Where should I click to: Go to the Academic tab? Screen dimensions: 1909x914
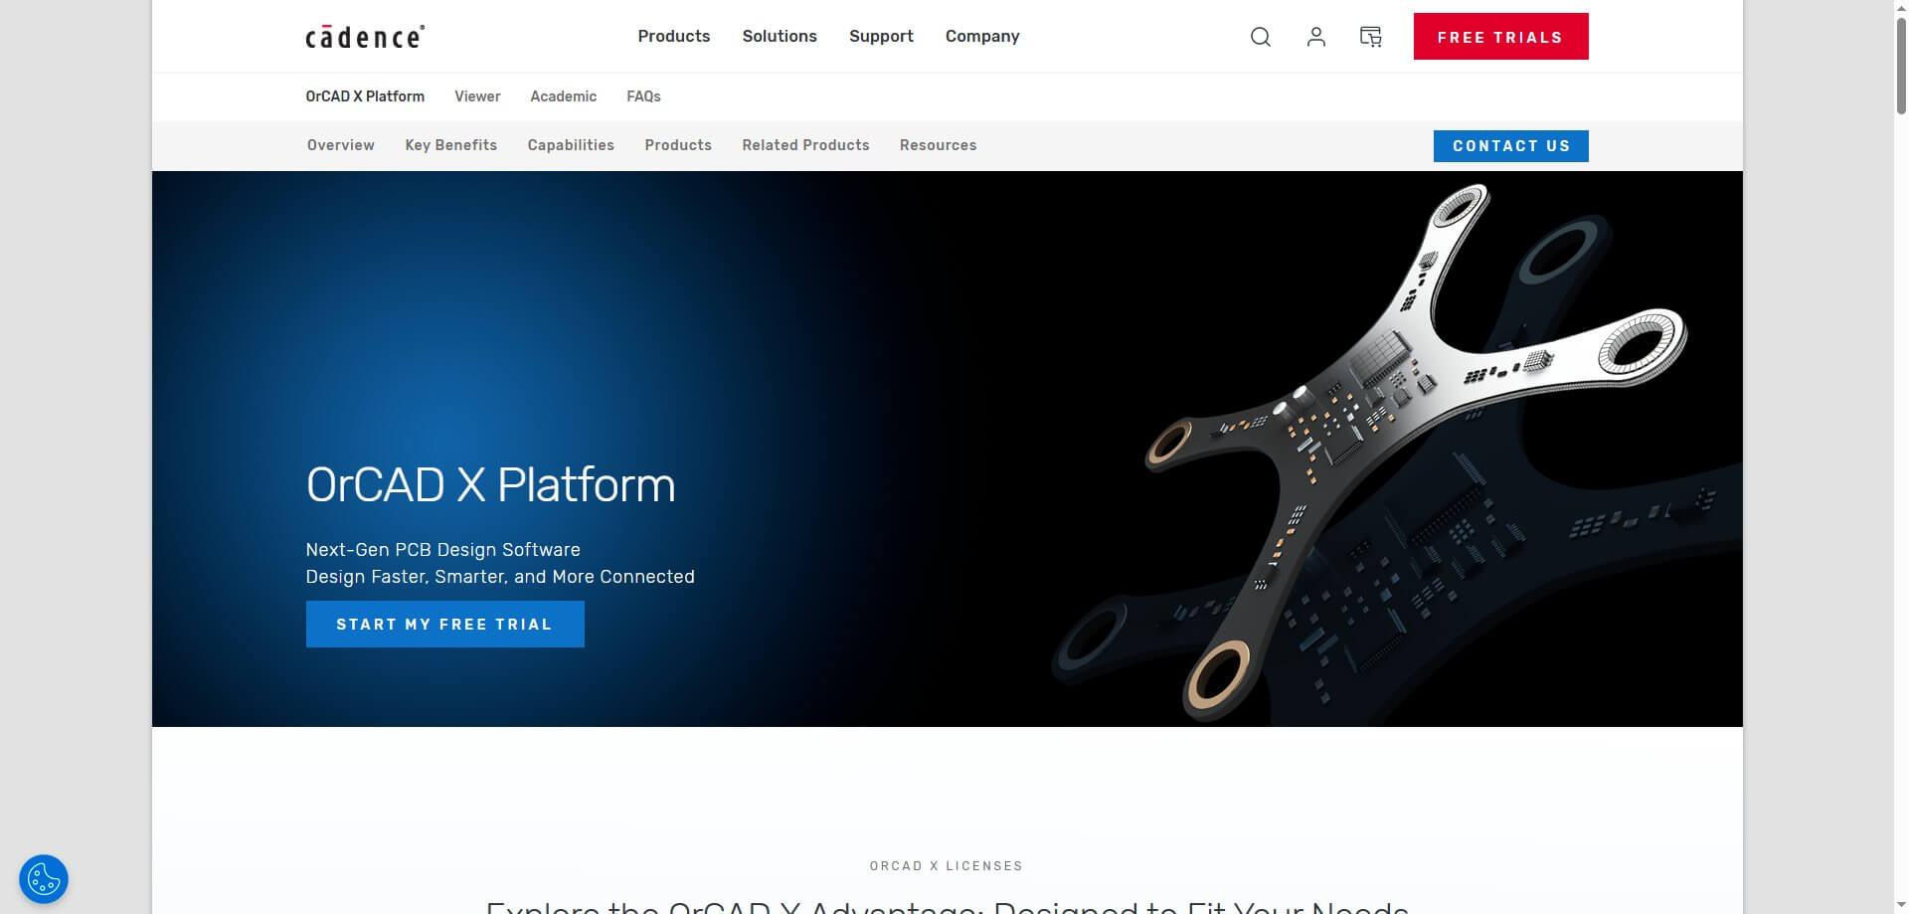563,96
